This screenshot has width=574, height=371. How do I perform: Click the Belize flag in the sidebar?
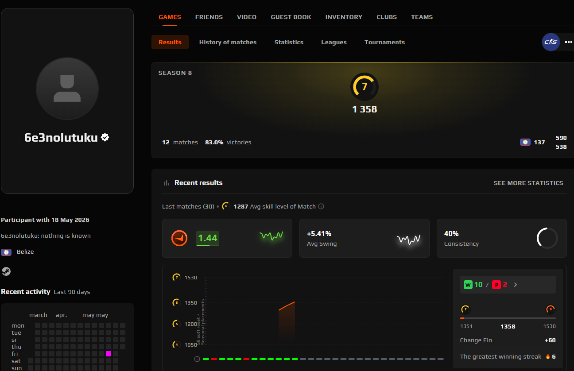(x=6, y=252)
